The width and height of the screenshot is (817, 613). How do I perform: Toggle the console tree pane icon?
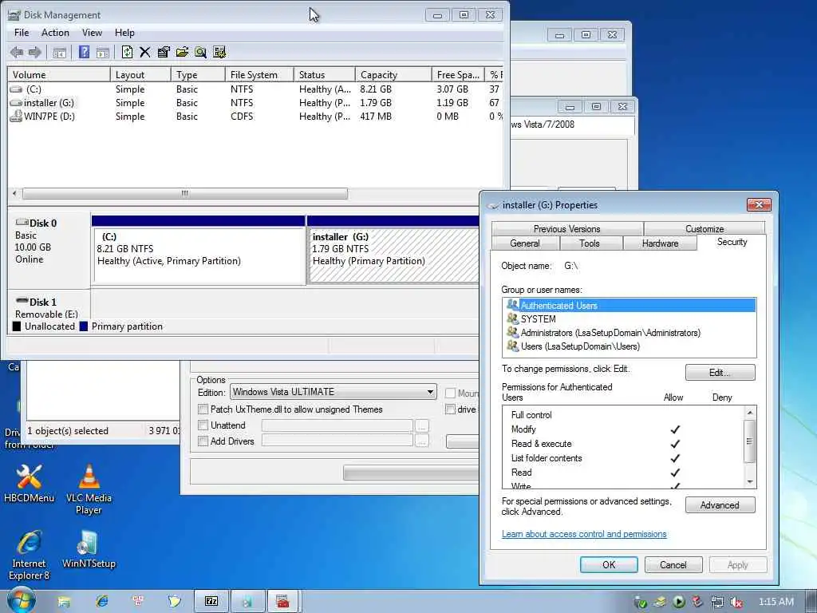tap(59, 52)
